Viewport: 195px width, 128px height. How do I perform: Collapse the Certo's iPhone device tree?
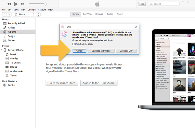2,50
